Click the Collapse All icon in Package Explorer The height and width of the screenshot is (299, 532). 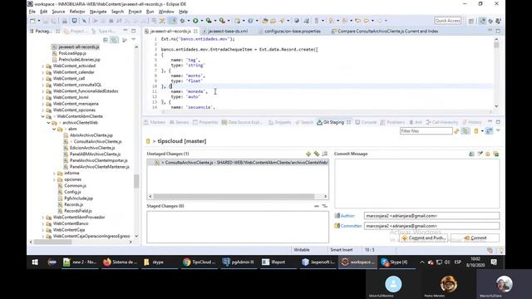[106, 40]
